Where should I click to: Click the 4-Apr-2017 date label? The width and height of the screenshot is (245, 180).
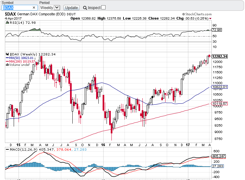(13, 19)
